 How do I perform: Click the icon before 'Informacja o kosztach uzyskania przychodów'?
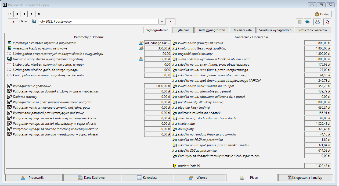(x=9, y=43)
